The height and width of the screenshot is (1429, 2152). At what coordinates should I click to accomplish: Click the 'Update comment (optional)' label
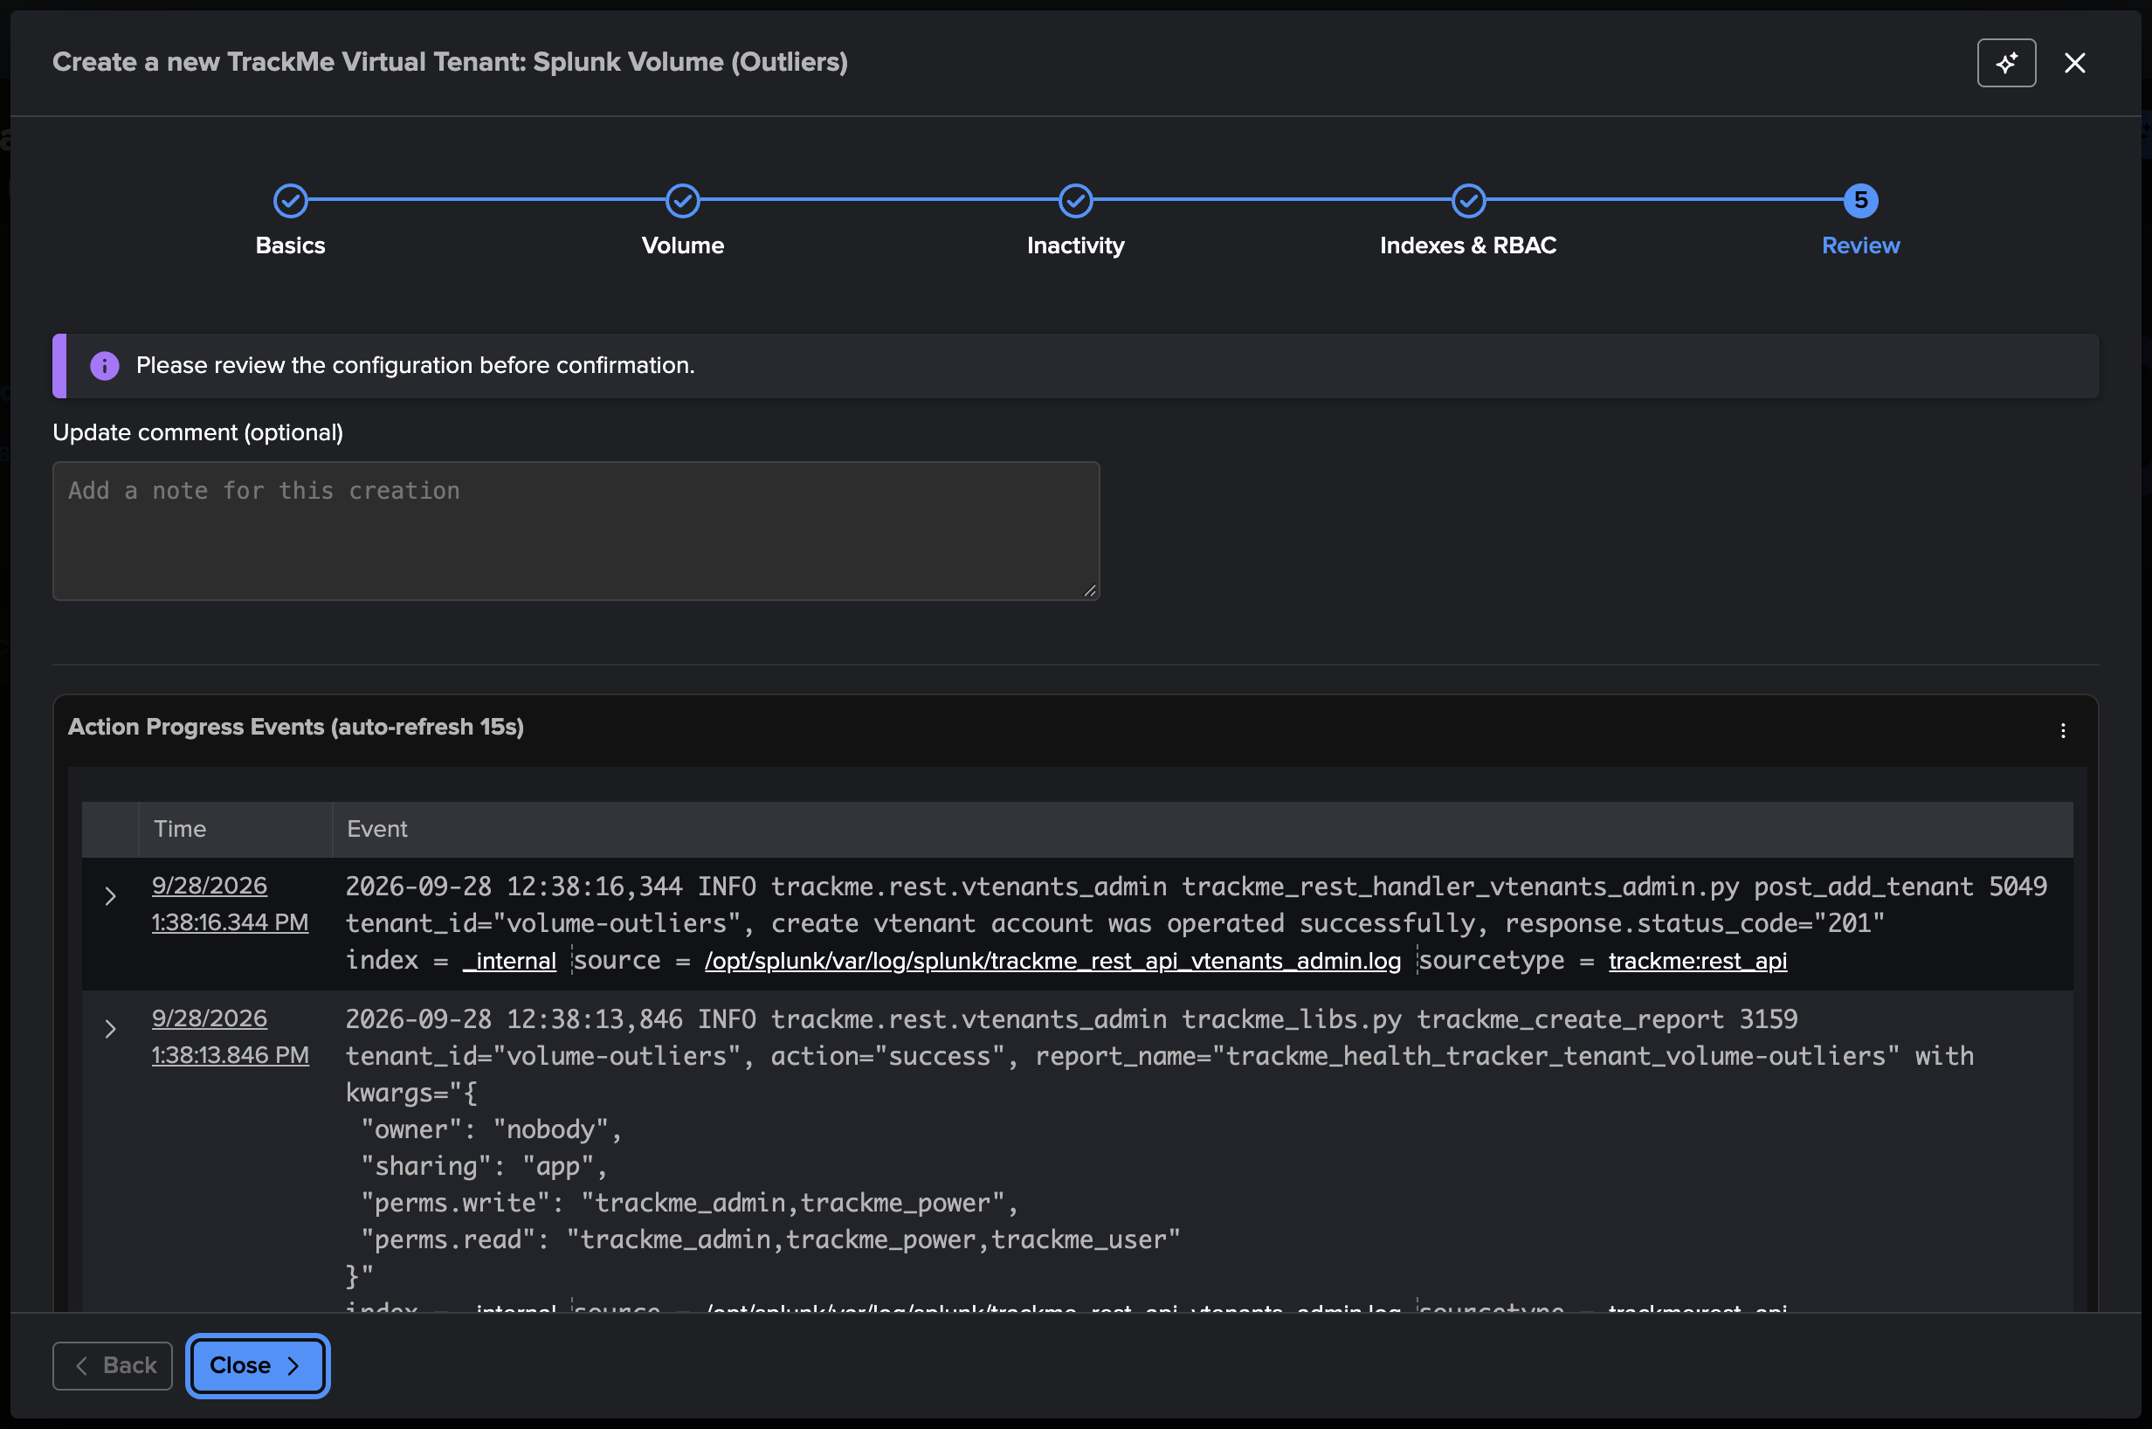pos(197,432)
